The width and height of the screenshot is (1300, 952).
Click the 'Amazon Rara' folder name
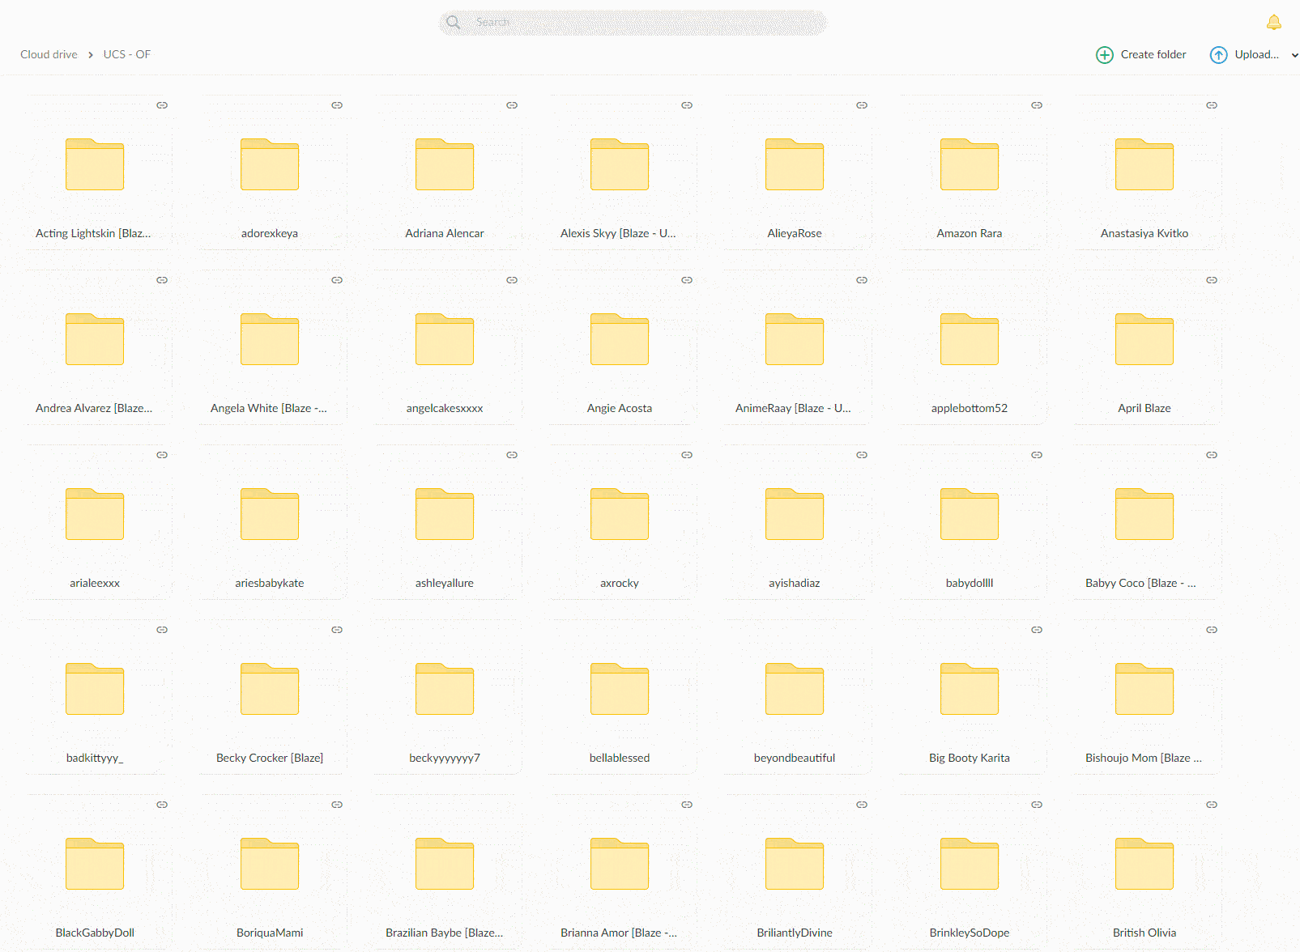[x=970, y=233]
